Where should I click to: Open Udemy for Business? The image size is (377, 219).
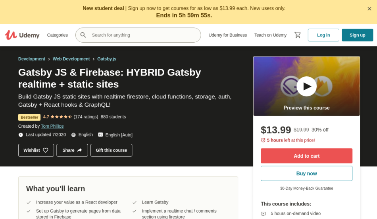coord(228,35)
